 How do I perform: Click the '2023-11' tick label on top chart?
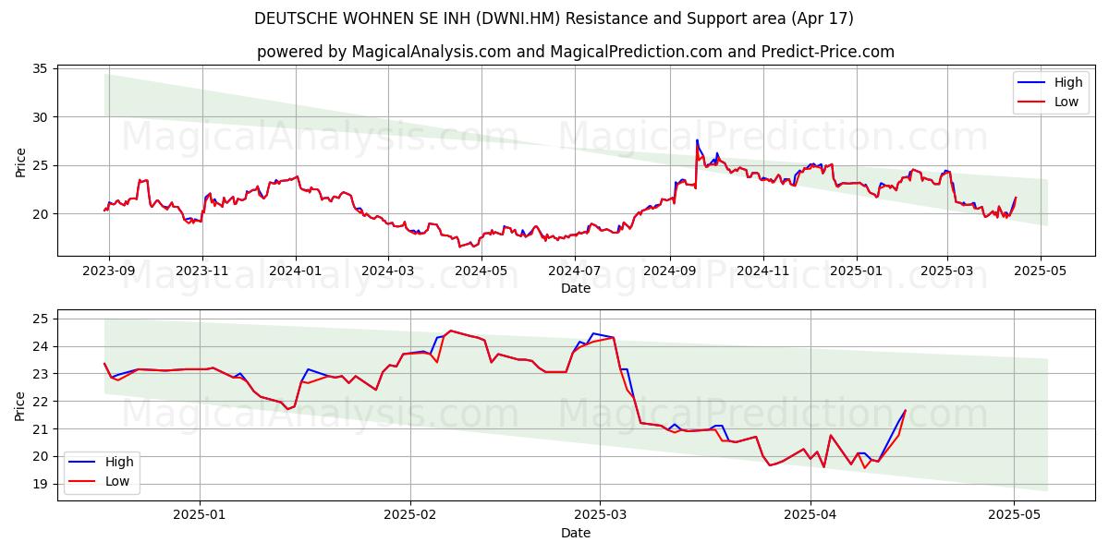point(202,271)
